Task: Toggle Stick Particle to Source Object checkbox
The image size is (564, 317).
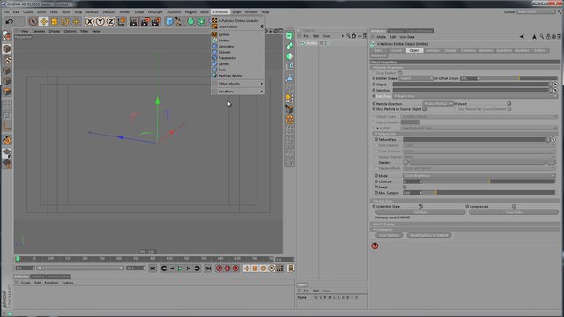Action: tap(425, 109)
